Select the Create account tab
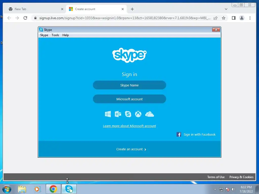 tap(96, 9)
